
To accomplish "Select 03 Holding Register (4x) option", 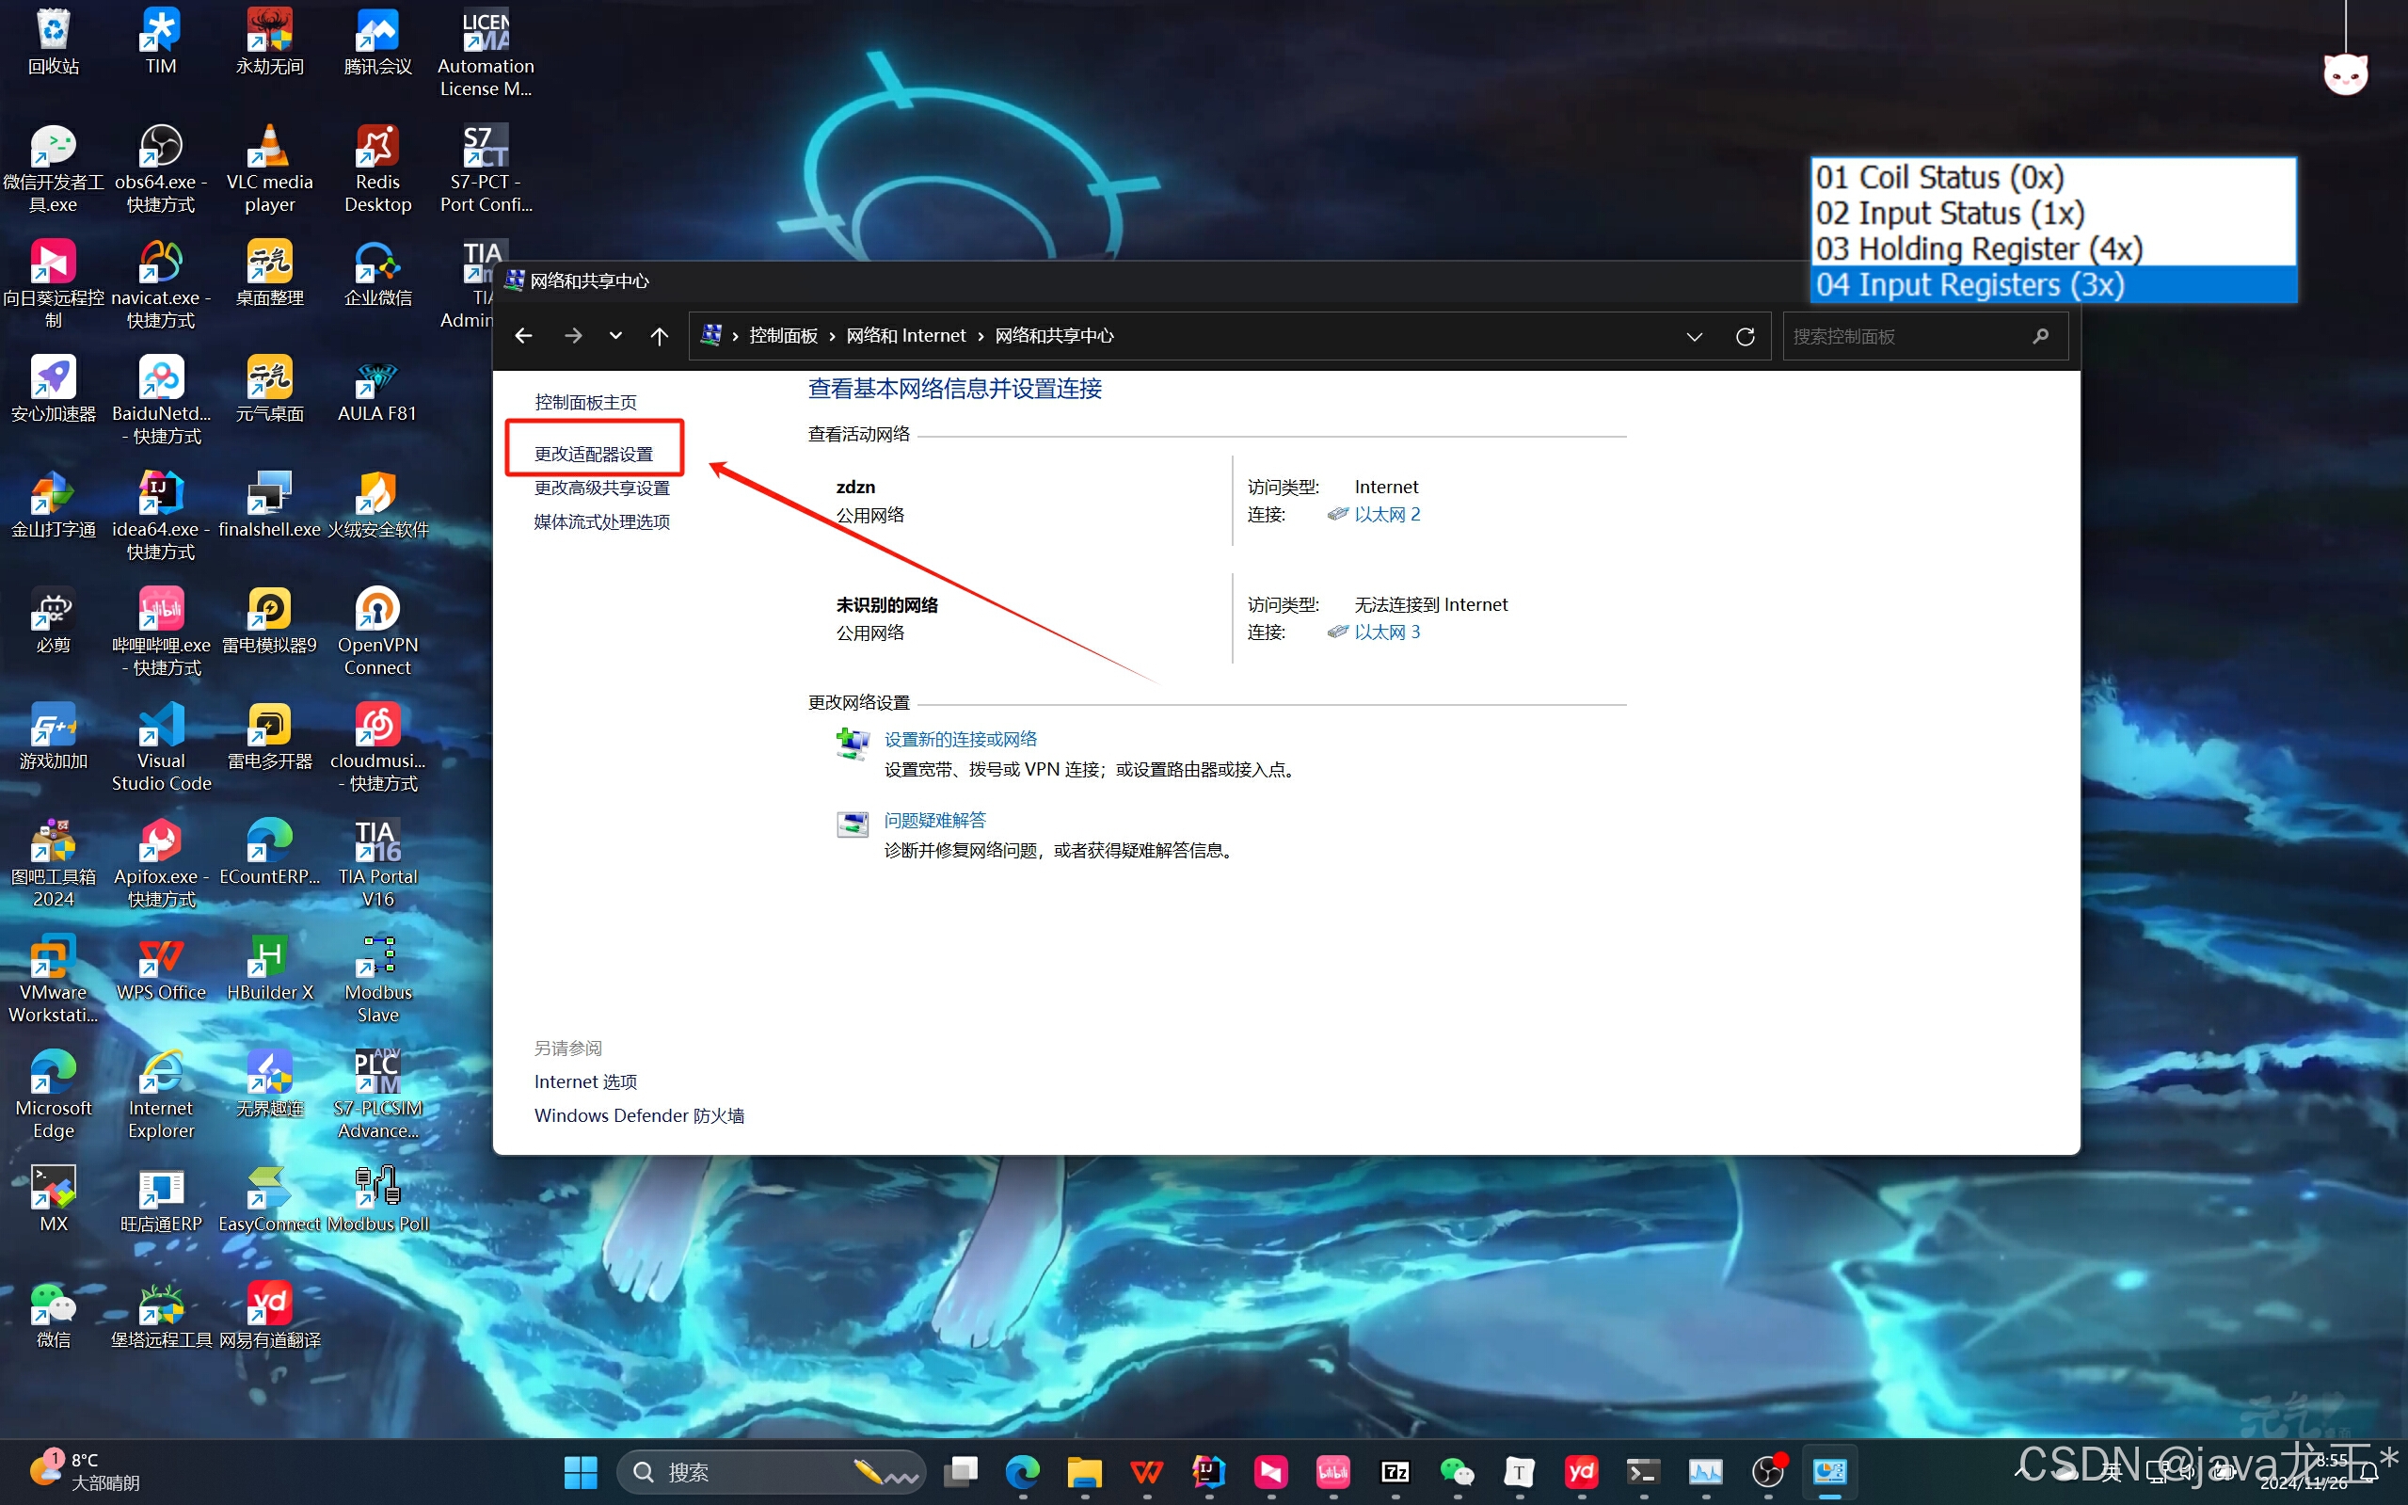I will pyautogui.click(x=1978, y=248).
